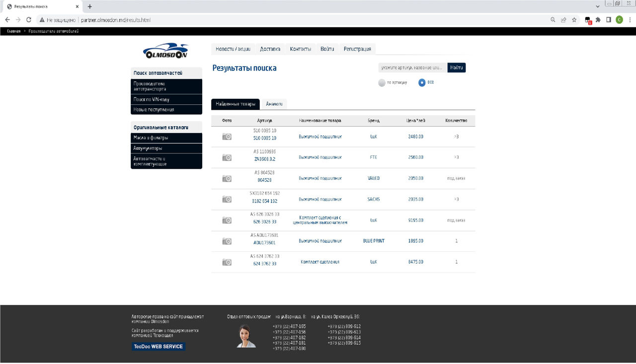
Task: Click the browser address bar URL
Action: pyautogui.click(x=115, y=20)
